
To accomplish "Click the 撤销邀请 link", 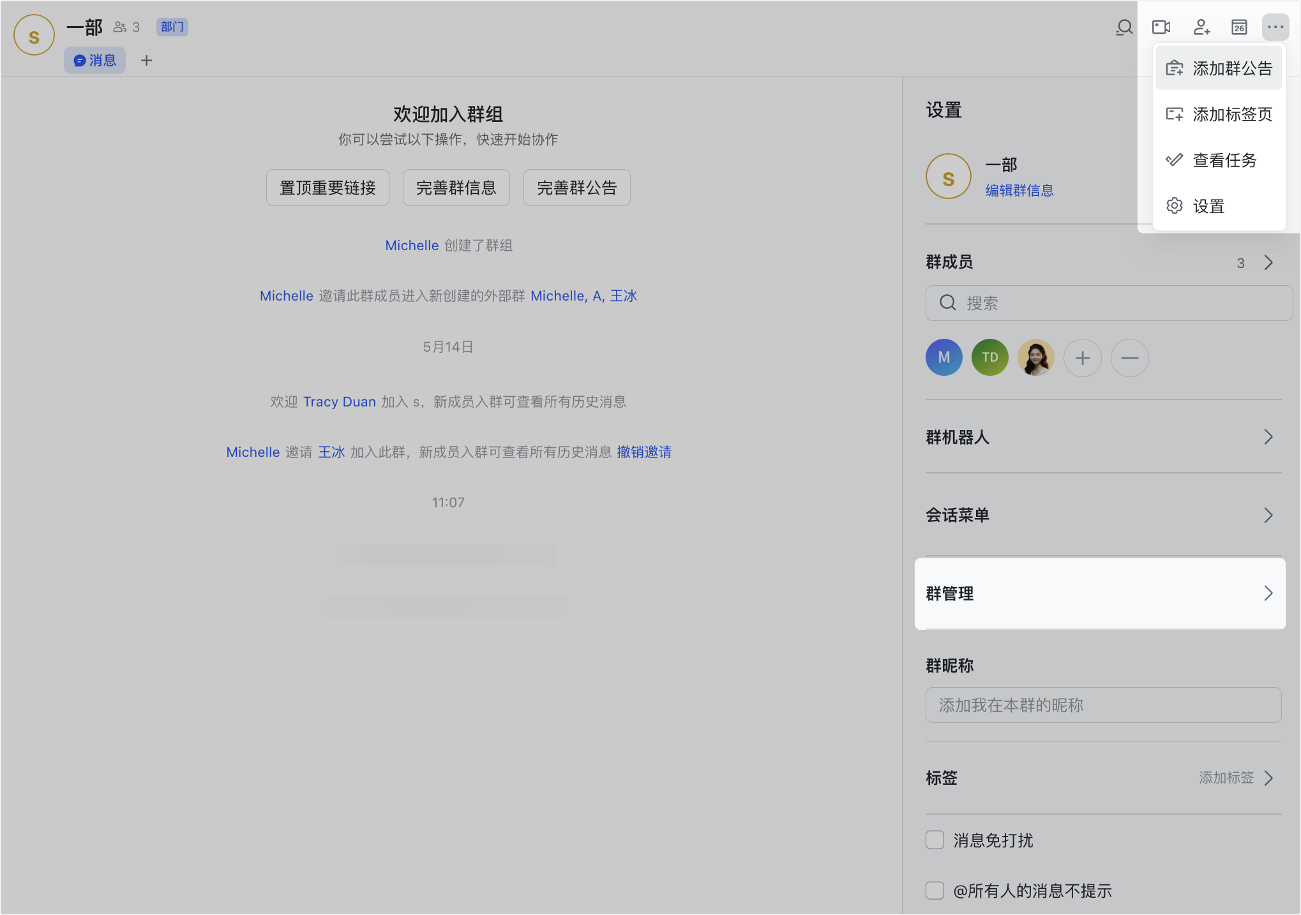I will 644,452.
